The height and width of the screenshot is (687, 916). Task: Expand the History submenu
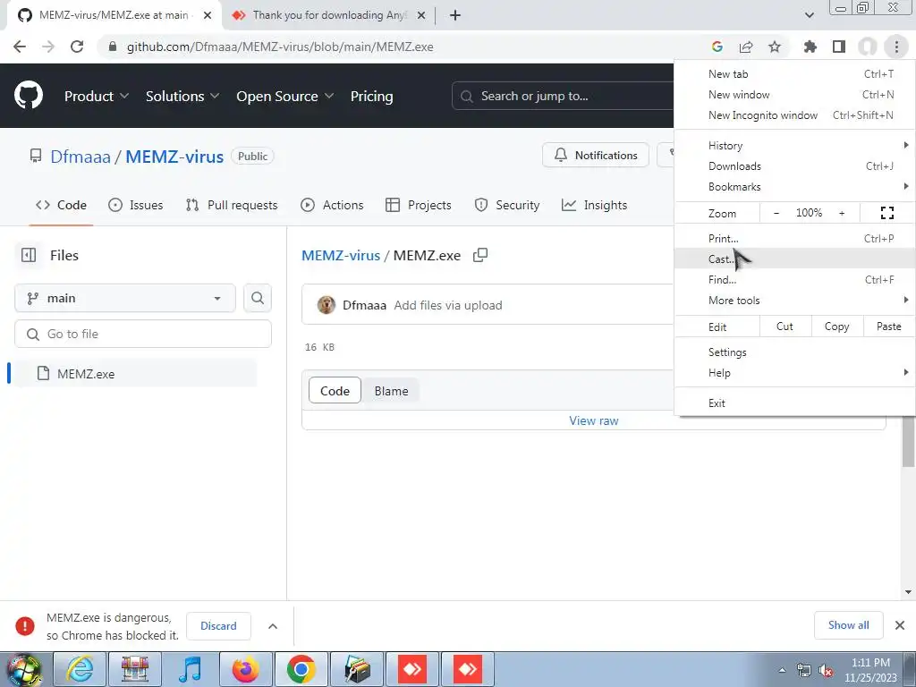794,146
